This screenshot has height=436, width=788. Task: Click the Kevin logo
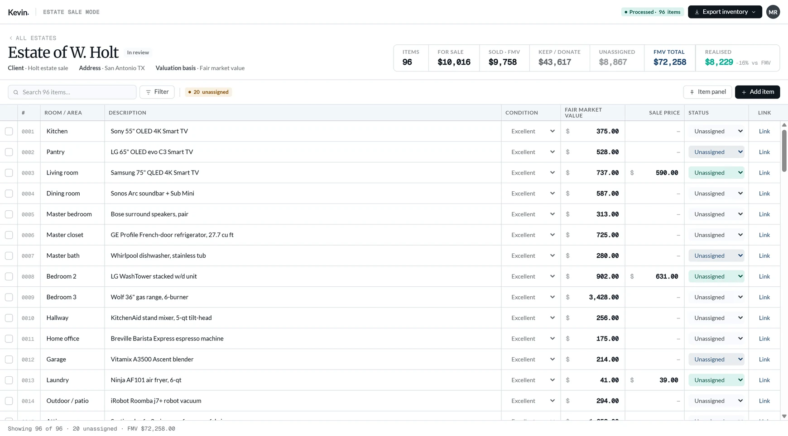click(19, 12)
